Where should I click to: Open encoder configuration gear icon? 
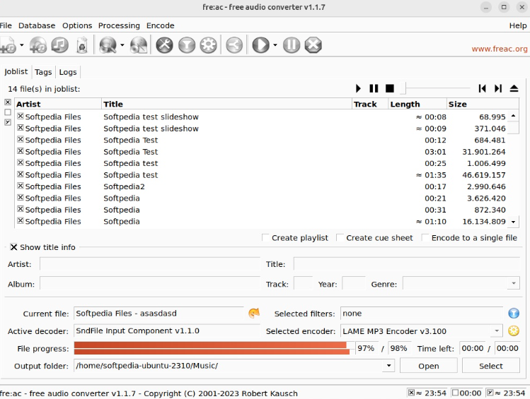click(208, 45)
